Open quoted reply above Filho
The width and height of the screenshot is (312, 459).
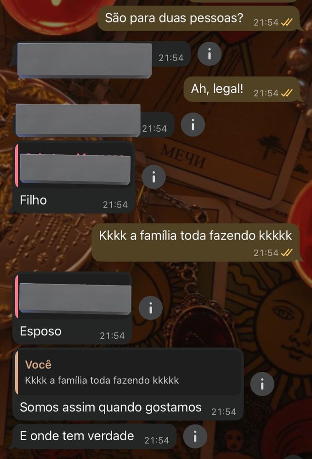pyautogui.click(x=74, y=165)
